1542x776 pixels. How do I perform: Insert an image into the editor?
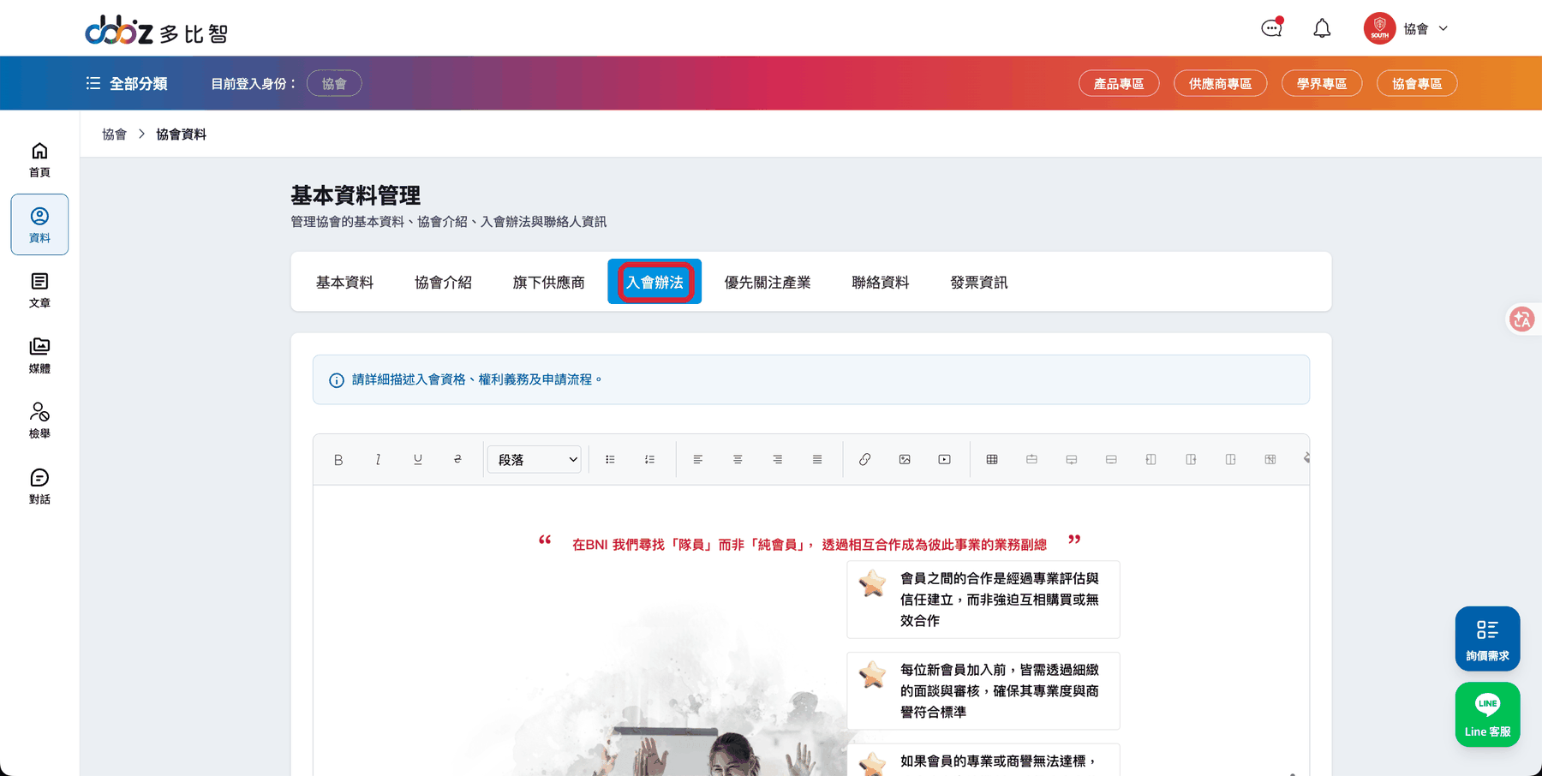pyautogui.click(x=905, y=460)
